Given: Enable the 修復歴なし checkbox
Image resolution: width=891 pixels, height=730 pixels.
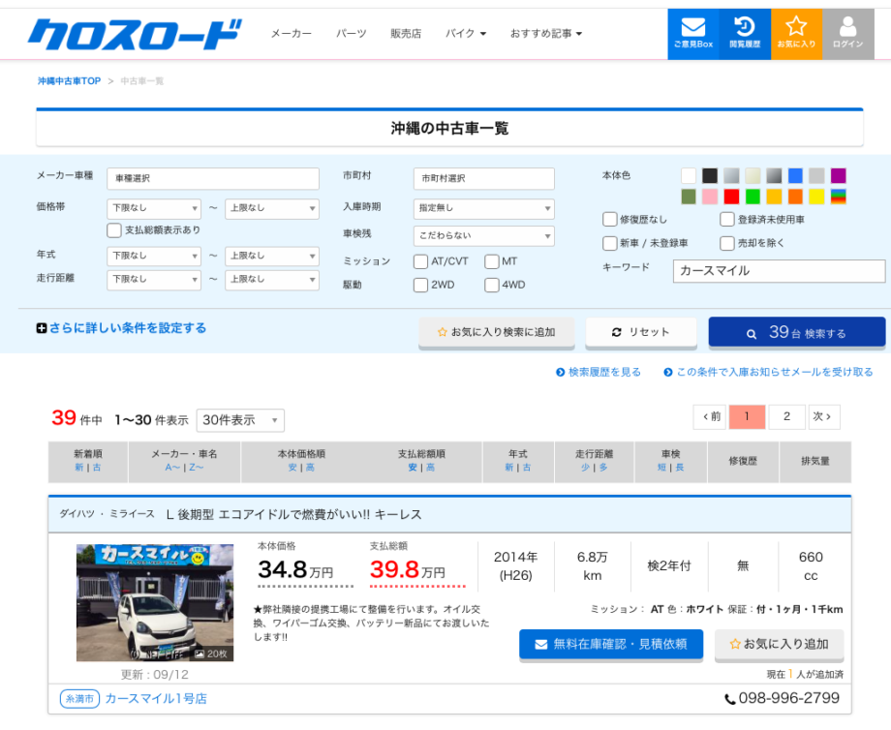Looking at the screenshot, I should pos(610,220).
